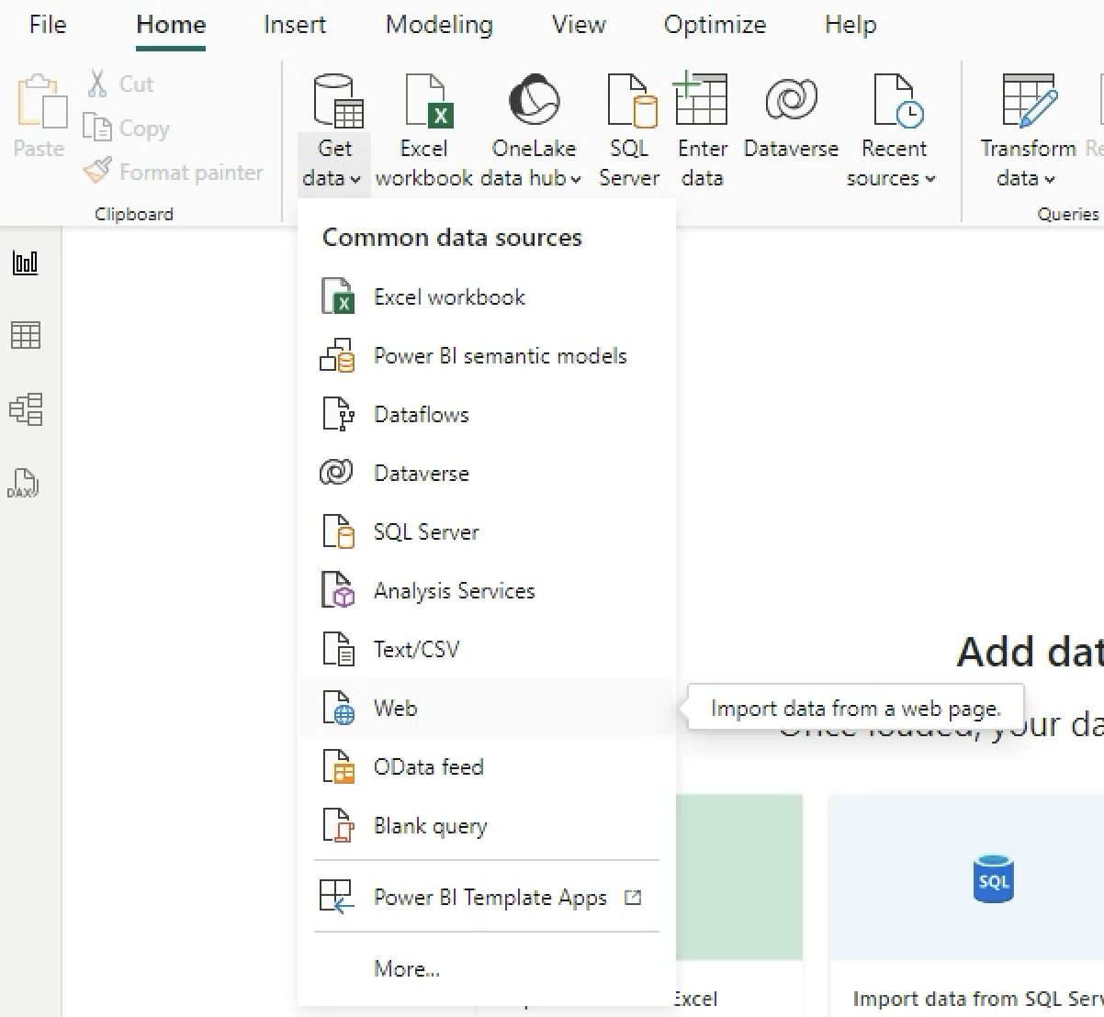This screenshot has width=1104, height=1017.
Task: Switch to Table view icon in sidebar
Action: coord(25,335)
